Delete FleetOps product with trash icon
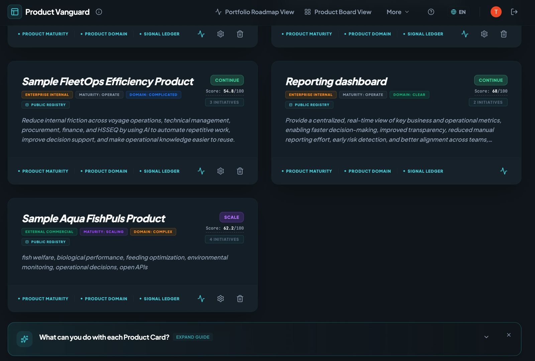Screen dimensions: 535x361 (240, 171)
